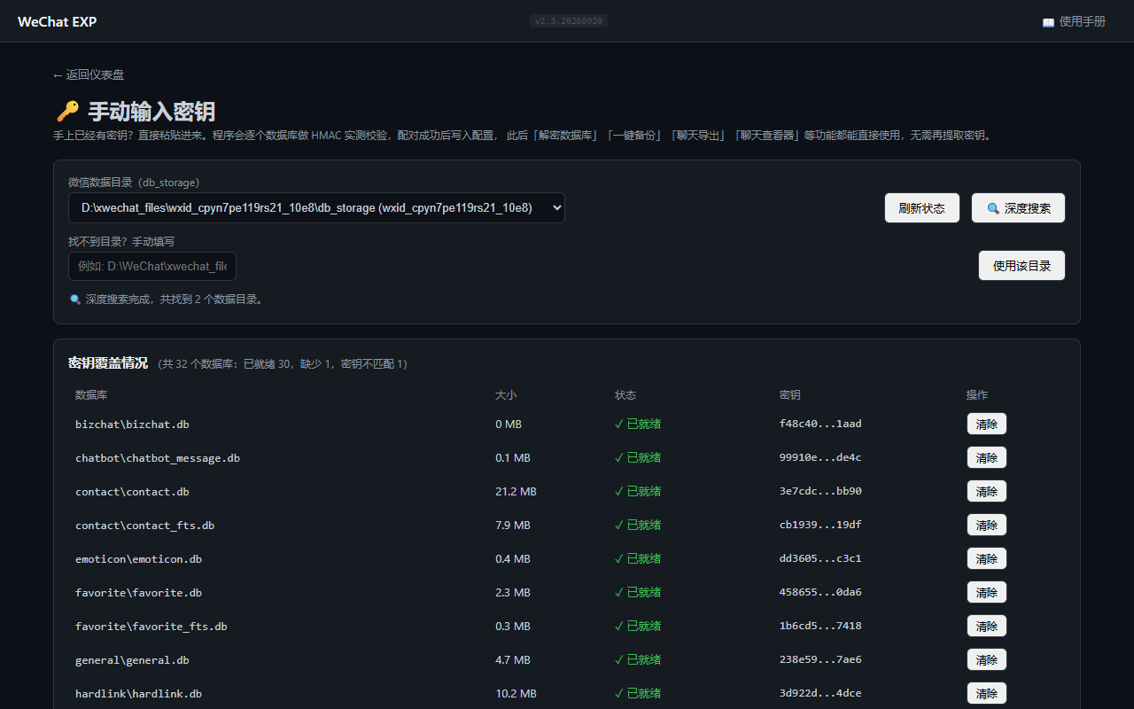Click the 7.9 MB size cell

click(x=513, y=526)
